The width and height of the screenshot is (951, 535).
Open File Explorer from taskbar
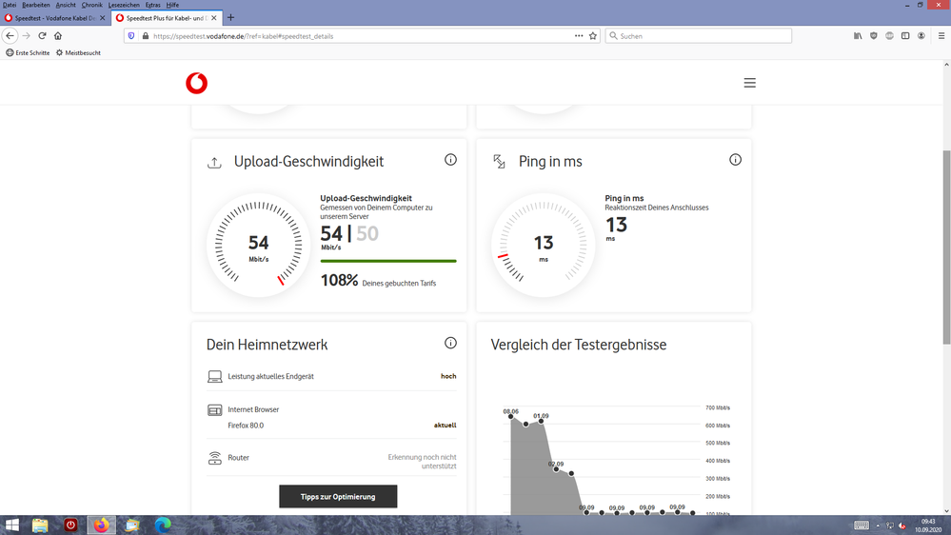point(40,525)
